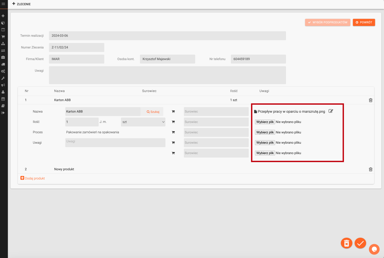Click the truck icon in the sidebar
This screenshot has height=258, width=384.
3,64
